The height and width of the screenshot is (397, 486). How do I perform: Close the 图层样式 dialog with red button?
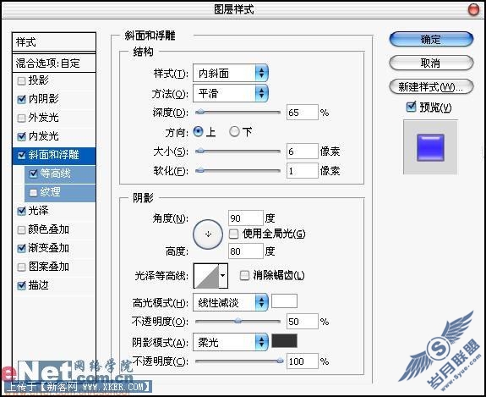(473, 9)
